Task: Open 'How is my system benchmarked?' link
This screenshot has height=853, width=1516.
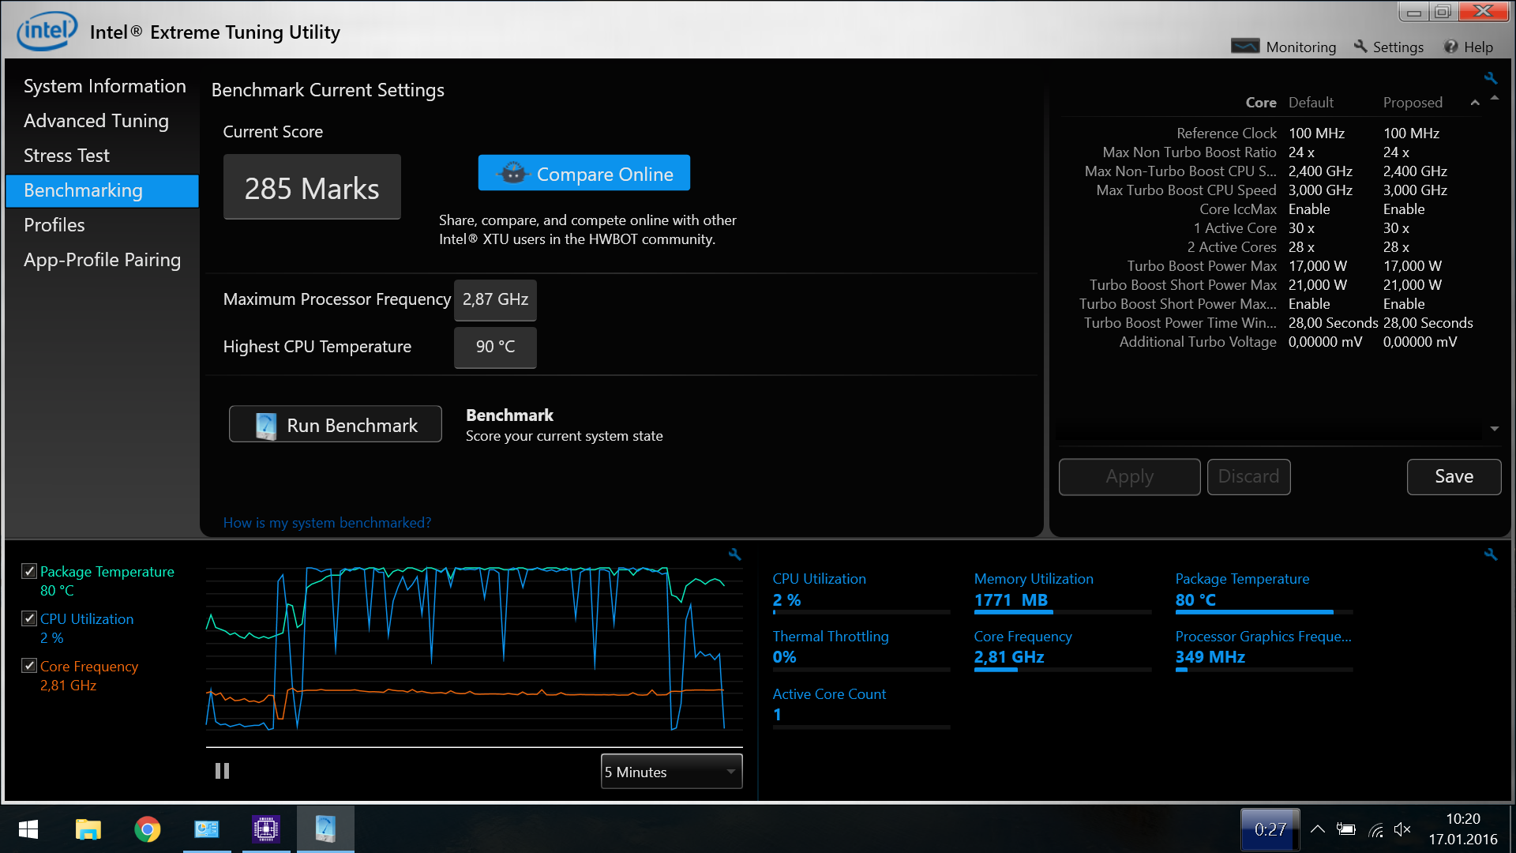Action: coord(327,523)
